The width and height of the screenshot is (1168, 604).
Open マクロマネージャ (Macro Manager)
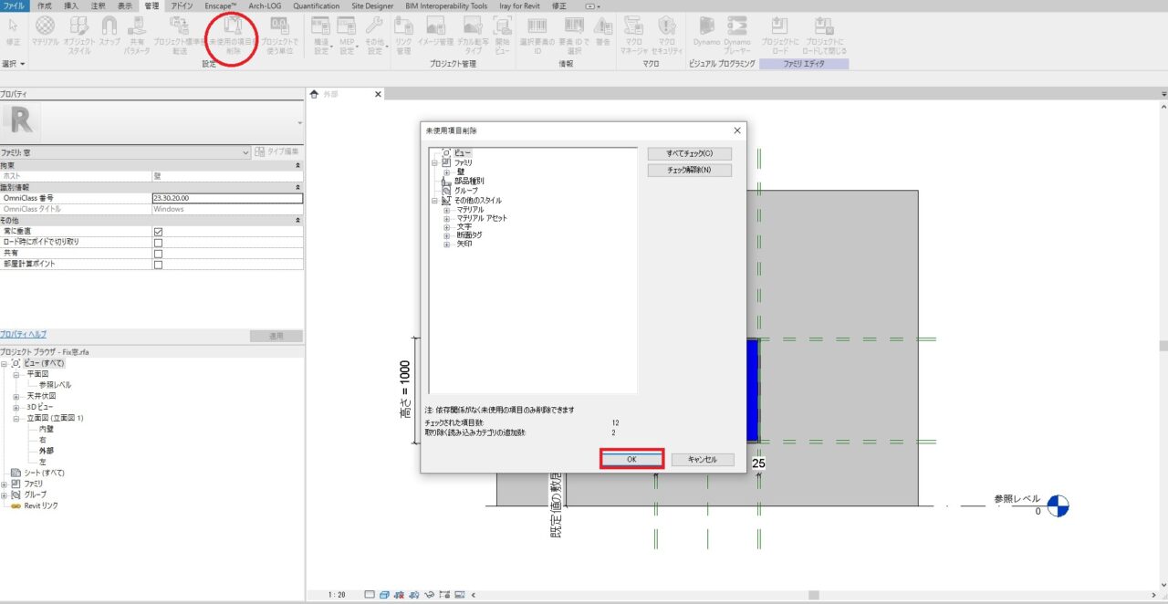(x=632, y=26)
